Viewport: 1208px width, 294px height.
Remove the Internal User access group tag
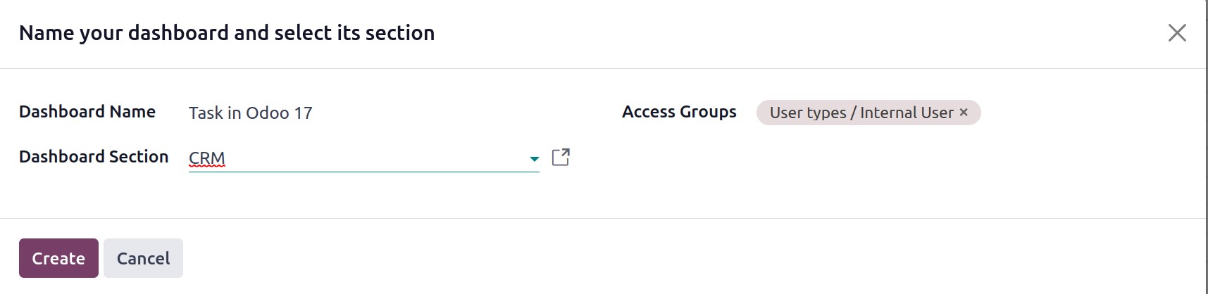point(964,113)
